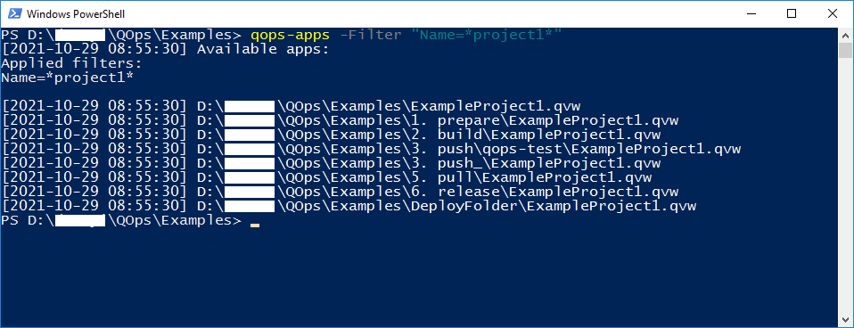This screenshot has width=854, height=328.
Task: Click the DeployFolder ExampleProject1.qvw line
Action: tap(349, 207)
